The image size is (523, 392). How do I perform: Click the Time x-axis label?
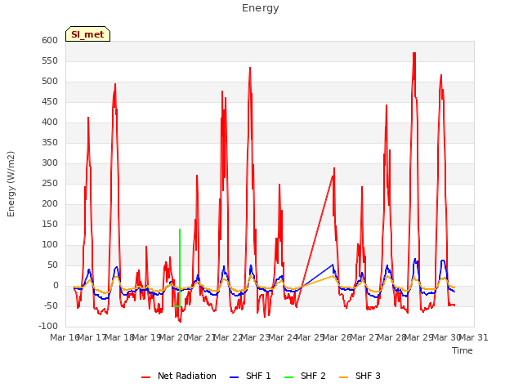pos(463,350)
